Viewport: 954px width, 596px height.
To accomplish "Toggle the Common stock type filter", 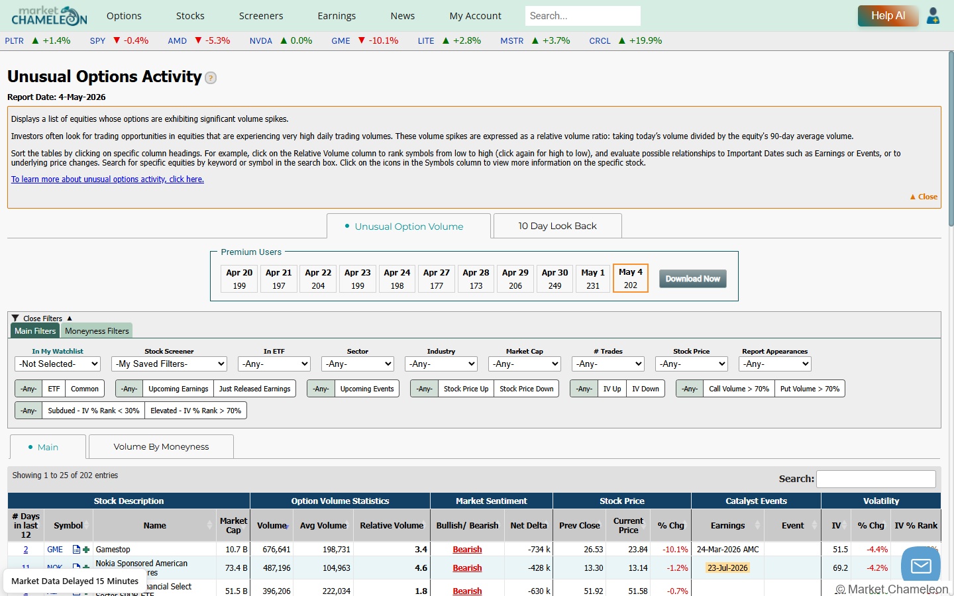I will (85, 389).
